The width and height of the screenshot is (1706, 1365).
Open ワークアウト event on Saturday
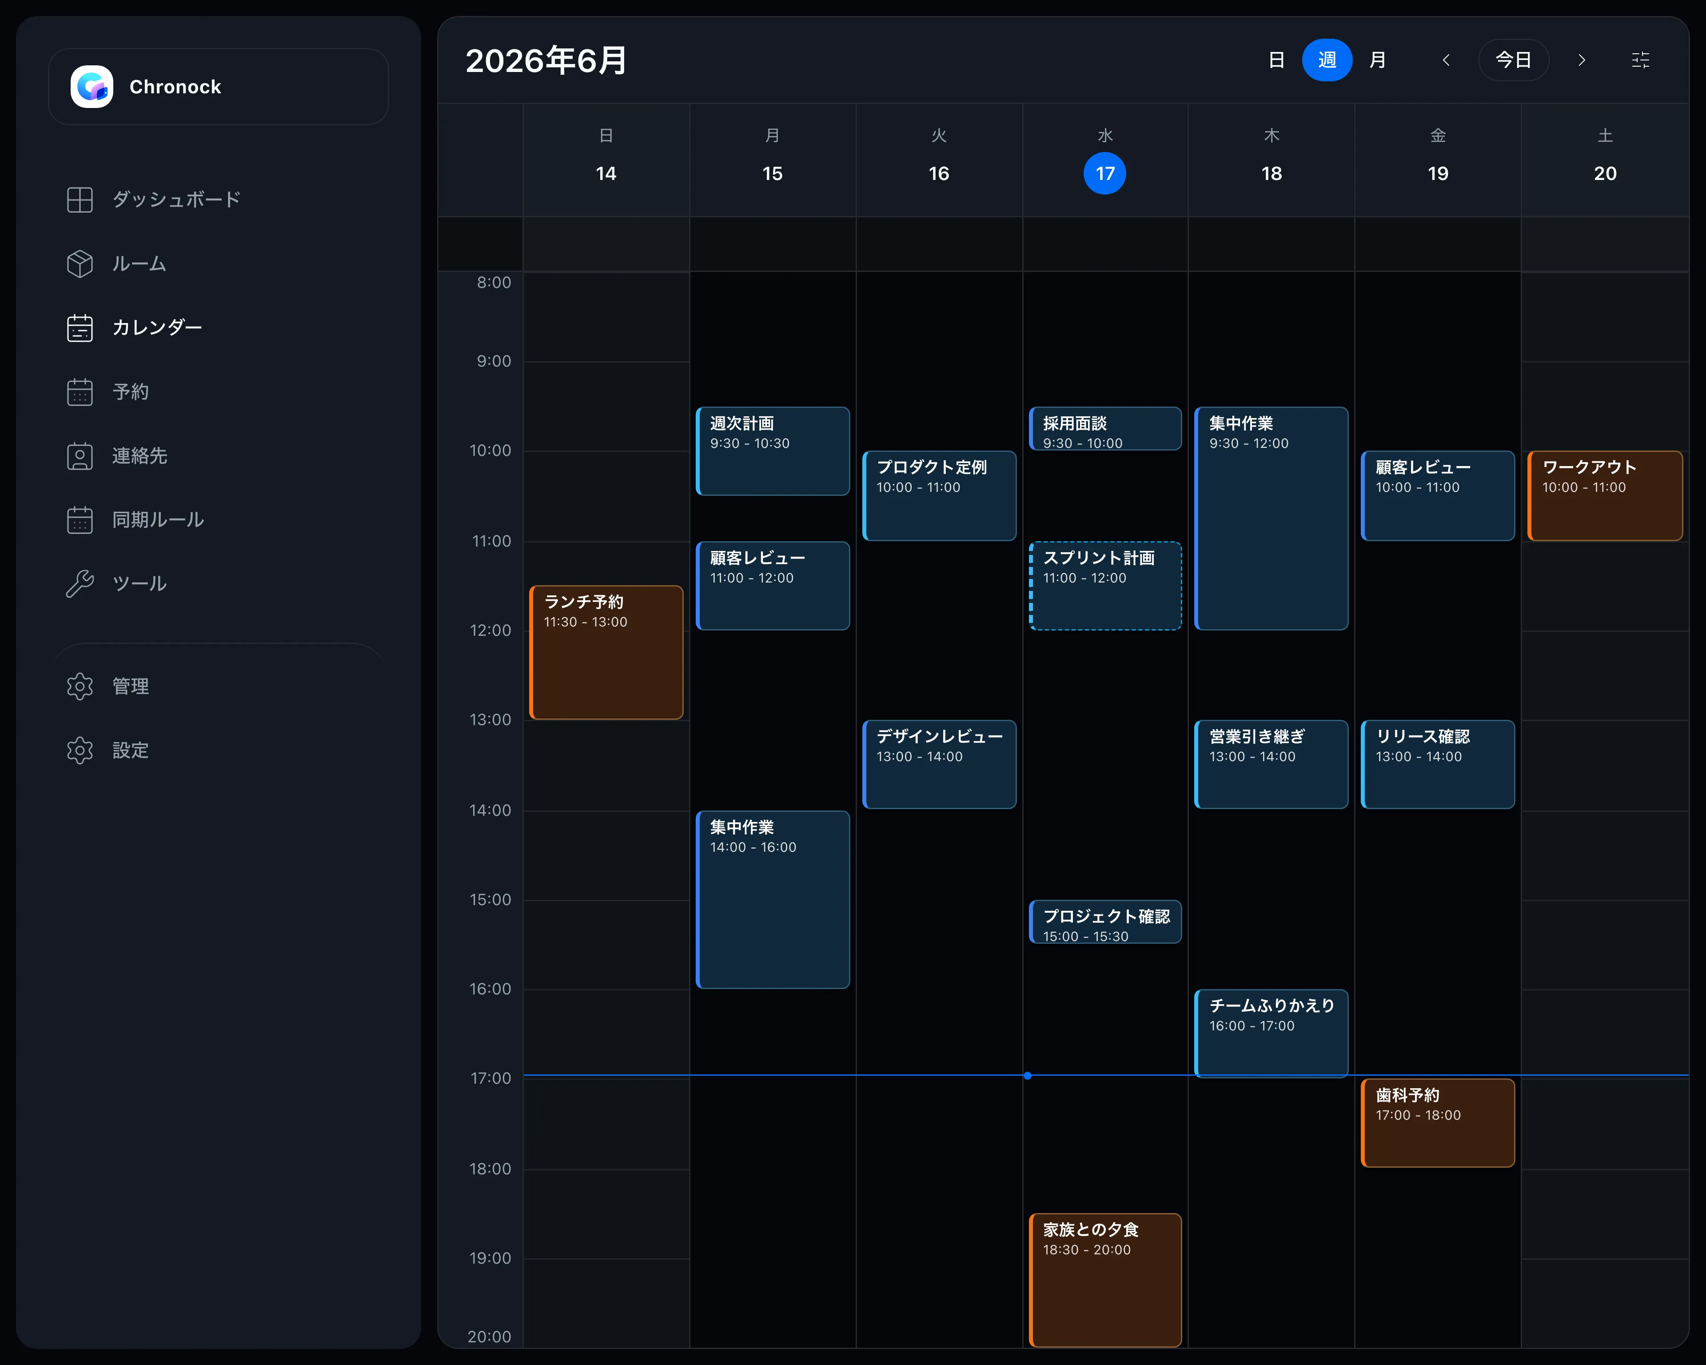coord(1605,496)
